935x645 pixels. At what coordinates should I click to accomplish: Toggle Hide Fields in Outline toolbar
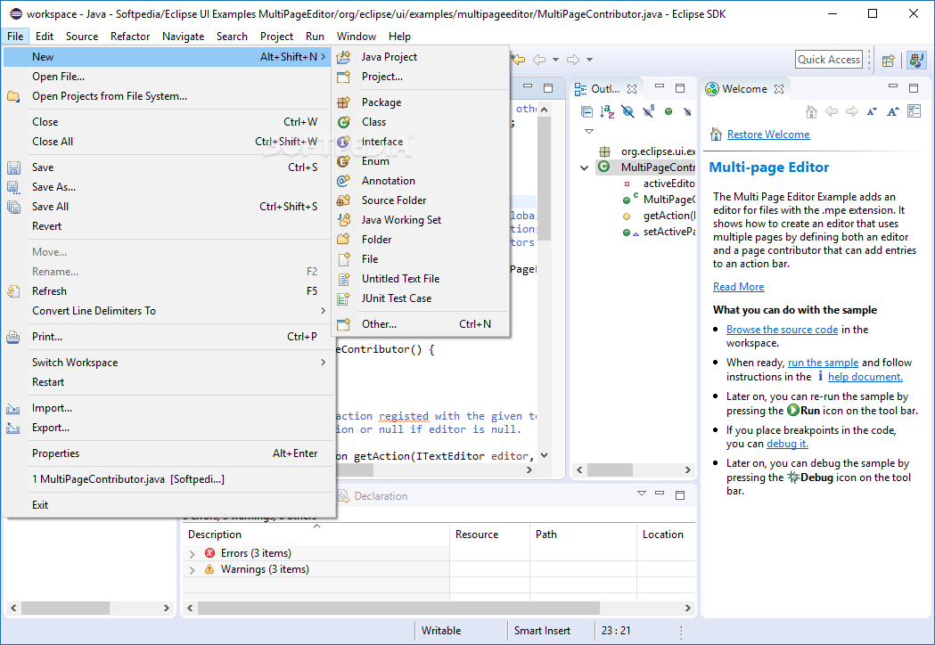coord(627,111)
